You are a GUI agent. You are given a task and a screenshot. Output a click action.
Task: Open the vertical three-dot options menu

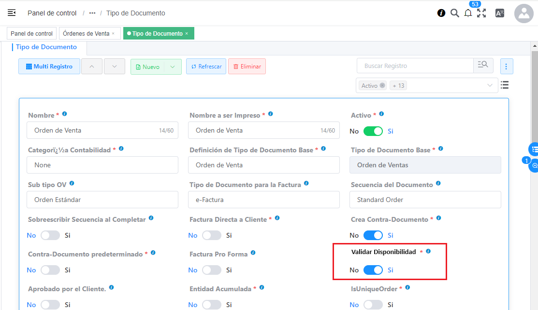point(507,66)
